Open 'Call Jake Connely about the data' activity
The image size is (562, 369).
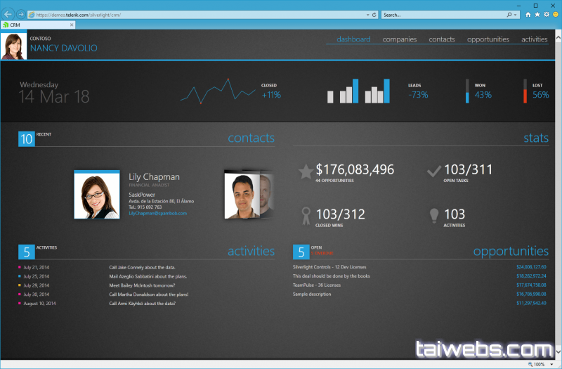pyautogui.click(x=141, y=267)
